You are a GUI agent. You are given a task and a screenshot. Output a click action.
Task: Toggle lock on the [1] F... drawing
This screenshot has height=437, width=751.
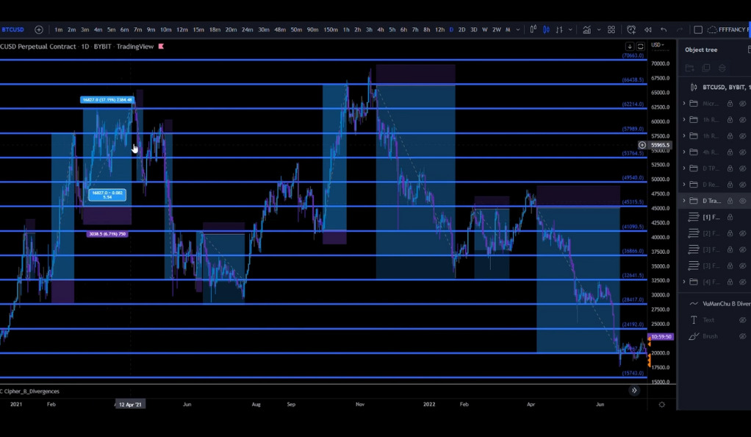730,217
